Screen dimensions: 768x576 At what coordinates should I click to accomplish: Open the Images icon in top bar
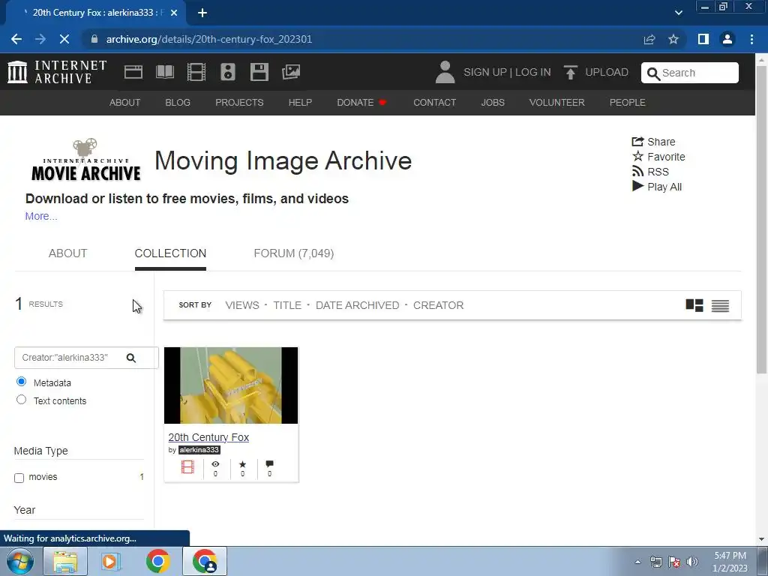[x=291, y=72]
